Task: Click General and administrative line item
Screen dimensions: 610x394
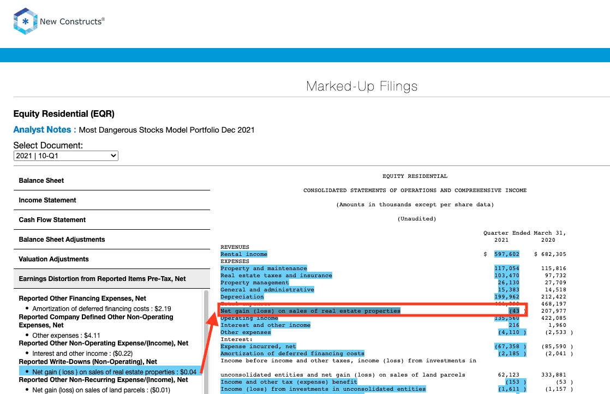Action: [x=267, y=290]
